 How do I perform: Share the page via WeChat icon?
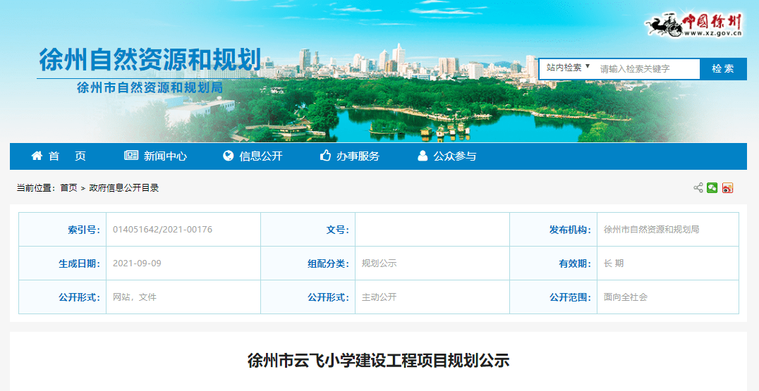(712, 187)
